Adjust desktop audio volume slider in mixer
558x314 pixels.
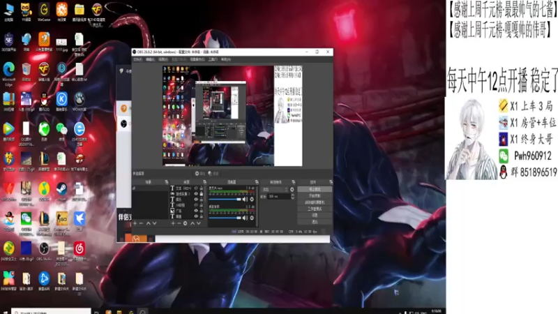pos(225,218)
